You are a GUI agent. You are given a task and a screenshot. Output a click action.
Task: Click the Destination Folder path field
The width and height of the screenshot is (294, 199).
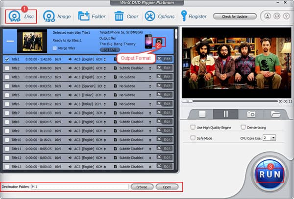[80, 187]
